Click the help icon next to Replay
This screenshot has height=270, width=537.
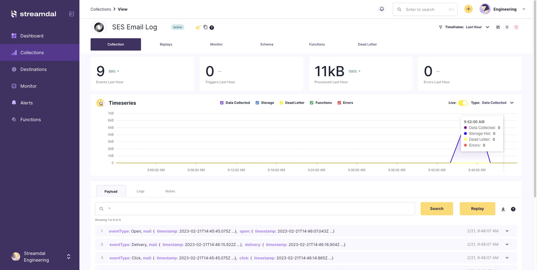coord(513,209)
